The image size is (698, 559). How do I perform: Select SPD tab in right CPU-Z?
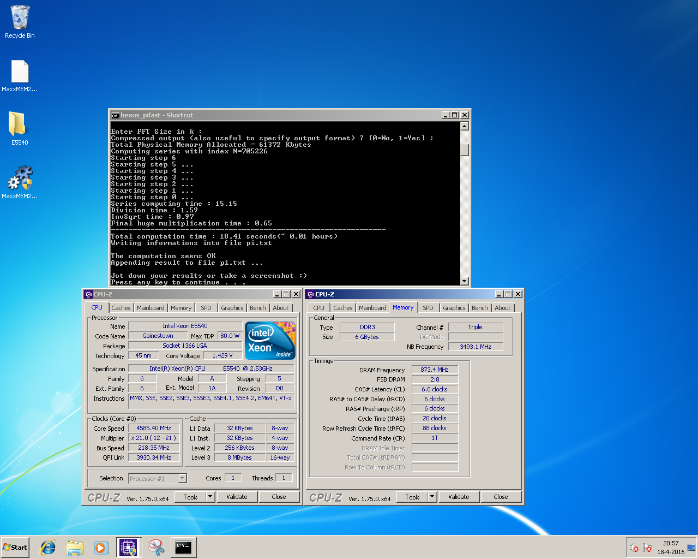[x=428, y=308]
